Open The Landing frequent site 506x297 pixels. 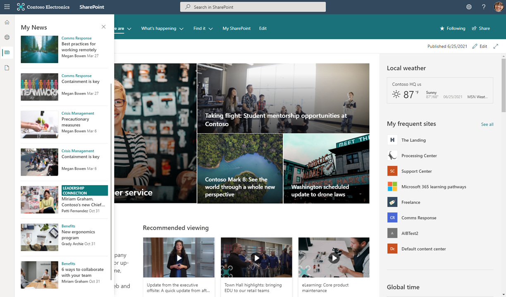coord(413,140)
